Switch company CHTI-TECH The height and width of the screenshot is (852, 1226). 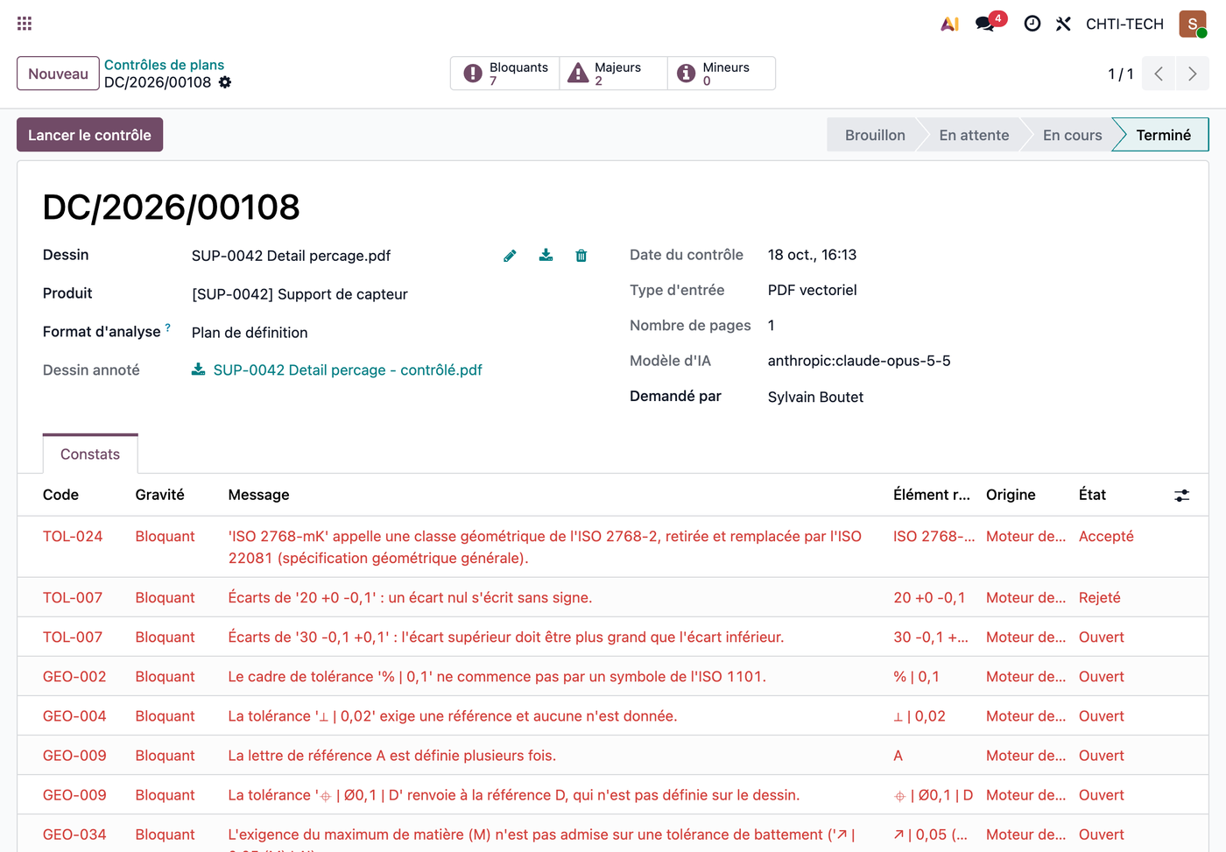tap(1124, 24)
